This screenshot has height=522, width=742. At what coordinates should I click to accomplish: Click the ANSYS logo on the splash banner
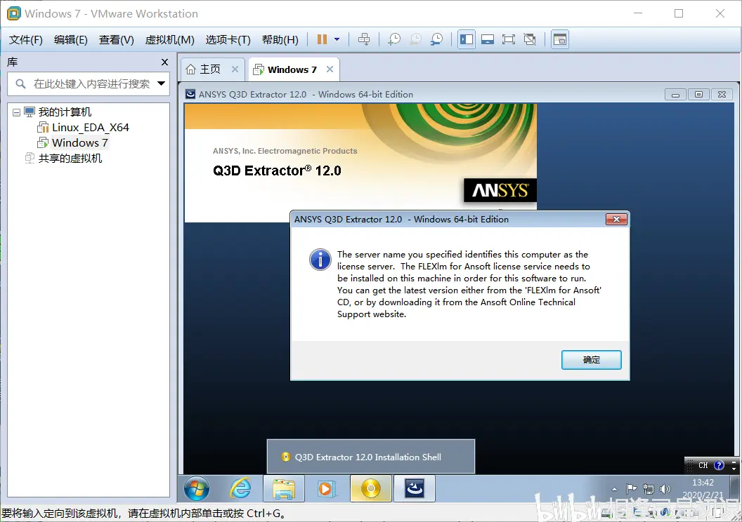(500, 190)
